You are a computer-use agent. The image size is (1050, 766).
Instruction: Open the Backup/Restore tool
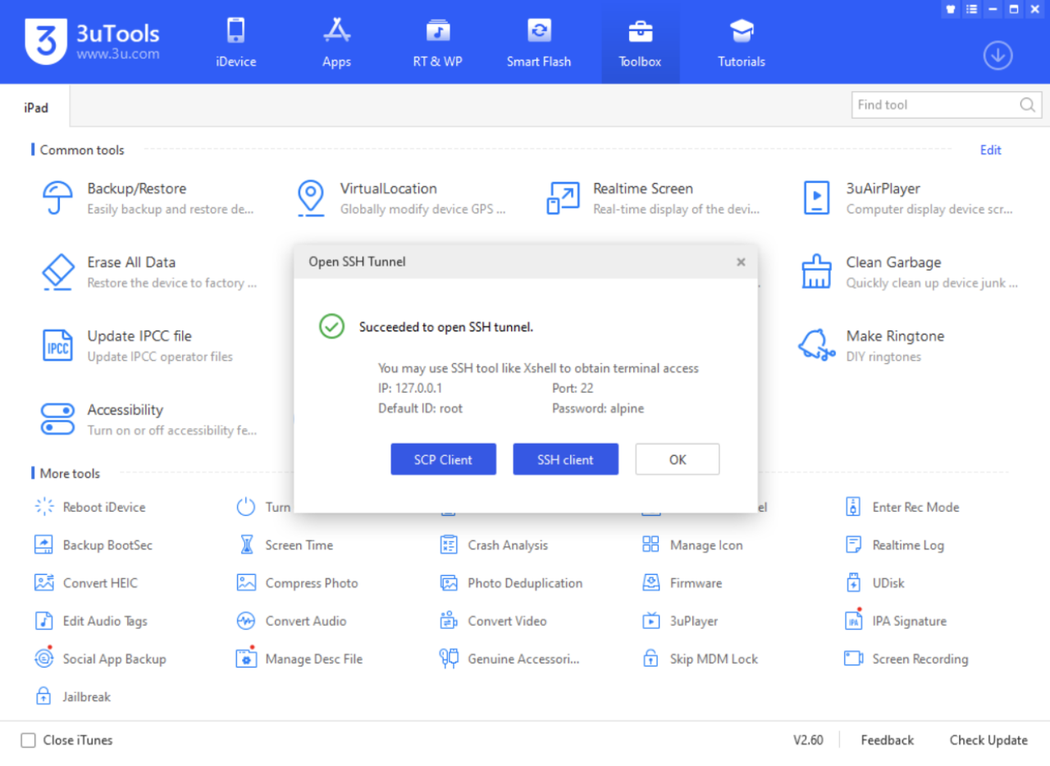coord(148,198)
